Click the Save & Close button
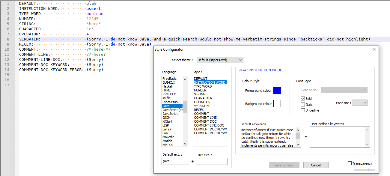390x176 pixels. [284, 165]
